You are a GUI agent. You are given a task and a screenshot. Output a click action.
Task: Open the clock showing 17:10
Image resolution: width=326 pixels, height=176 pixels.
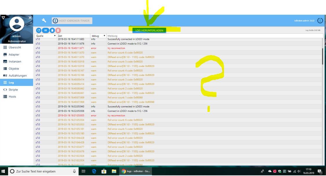(x=309, y=171)
